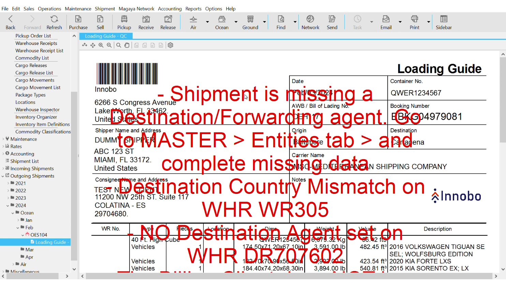Screen dimensions: 506x283
Task: Click the fit-page four-arrow icon
Action: pos(93,45)
